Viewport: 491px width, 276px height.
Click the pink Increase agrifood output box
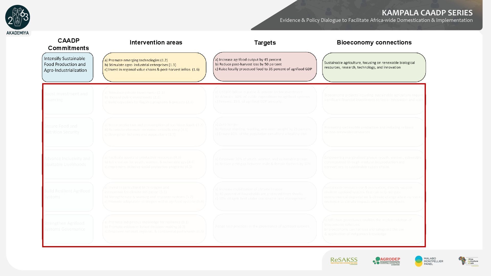[265, 67]
